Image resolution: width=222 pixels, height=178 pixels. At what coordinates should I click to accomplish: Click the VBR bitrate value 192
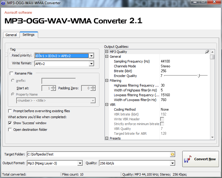point(163,114)
